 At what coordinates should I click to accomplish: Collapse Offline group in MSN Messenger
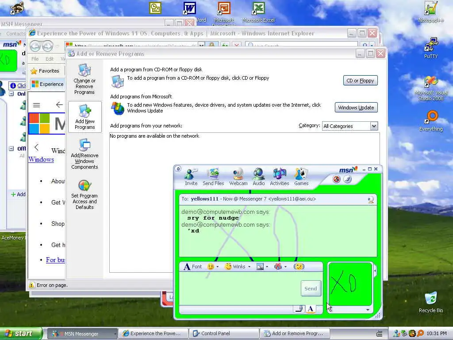[x=11, y=149]
